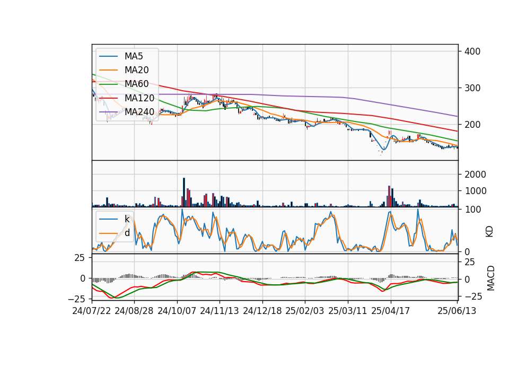This screenshot has width=509, height=366.
Task: Click the 400 price axis label
Action: point(472,51)
